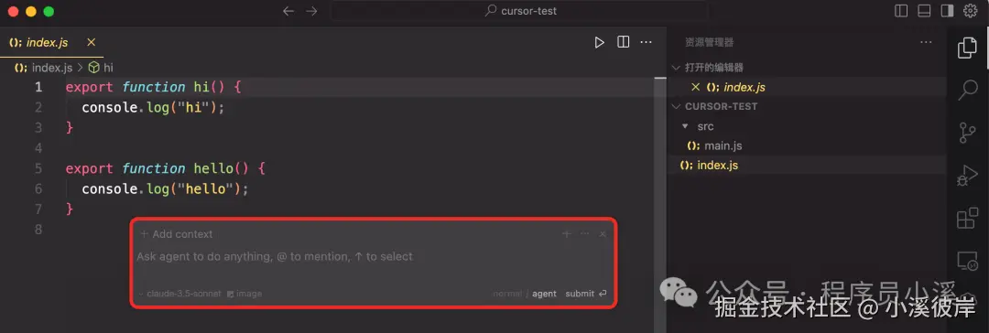The image size is (989, 333).
Task: Open the claude-3.5-sonnet model dropdown
Action: tap(179, 294)
